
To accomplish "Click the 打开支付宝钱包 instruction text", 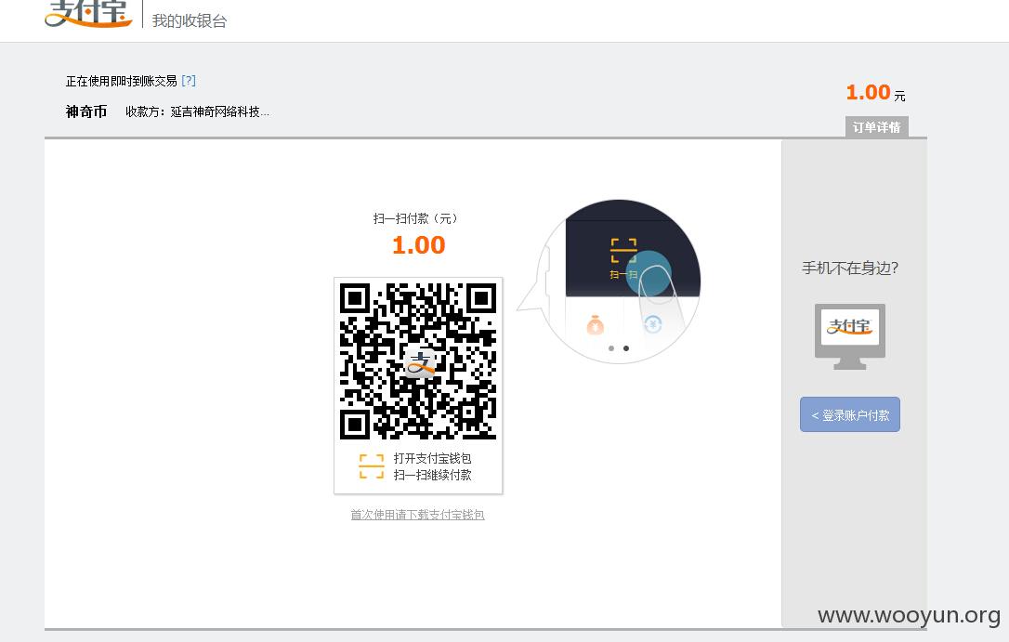I will 432,458.
